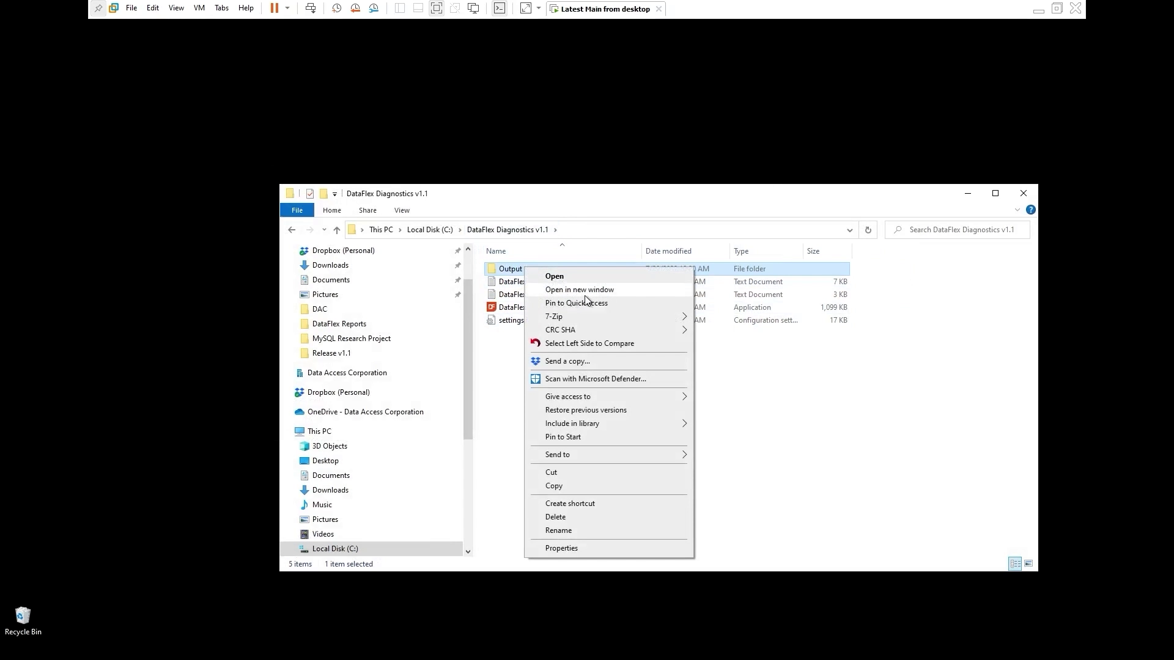Toggle the thumbnail bar icon in VMware toolbar

pyautogui.click(x=418, y=9)
